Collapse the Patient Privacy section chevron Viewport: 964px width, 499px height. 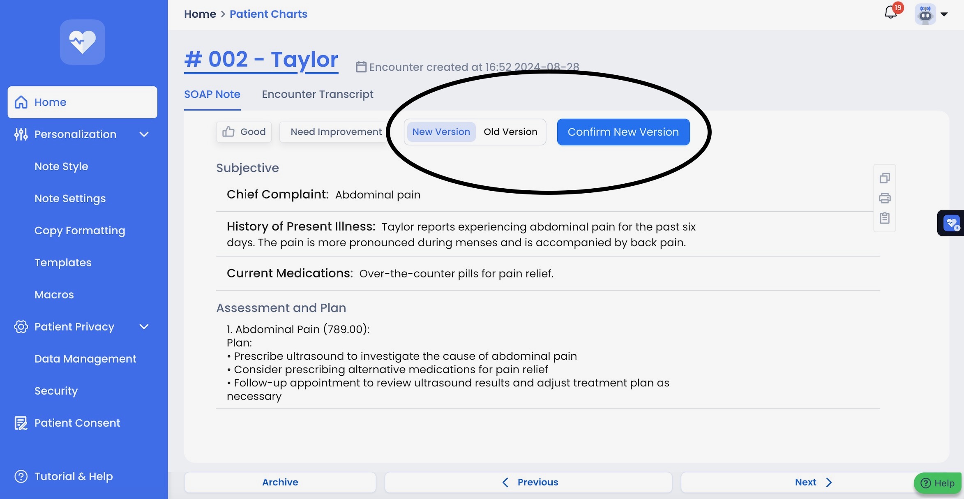144,327
